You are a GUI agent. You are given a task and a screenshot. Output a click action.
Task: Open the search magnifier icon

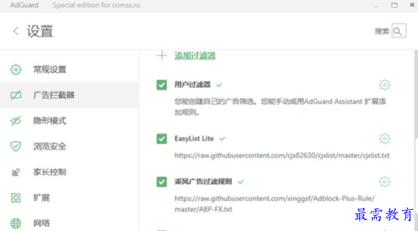pos(399,31)
